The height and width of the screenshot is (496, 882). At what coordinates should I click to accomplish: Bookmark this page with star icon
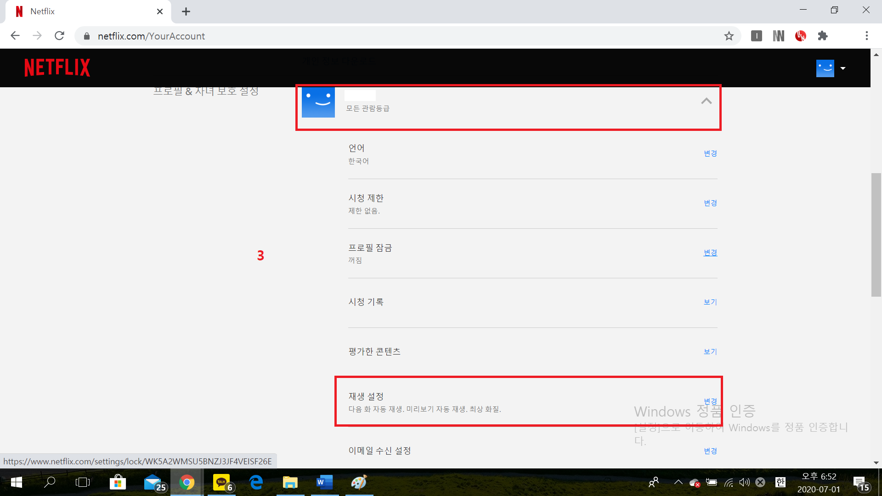coord(729,36)
